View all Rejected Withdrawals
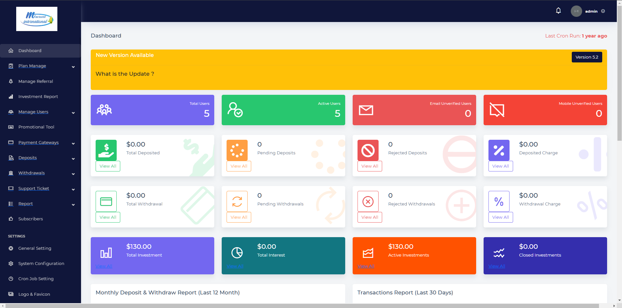Screen dimensions: 622x308 (x=370, y=217)
